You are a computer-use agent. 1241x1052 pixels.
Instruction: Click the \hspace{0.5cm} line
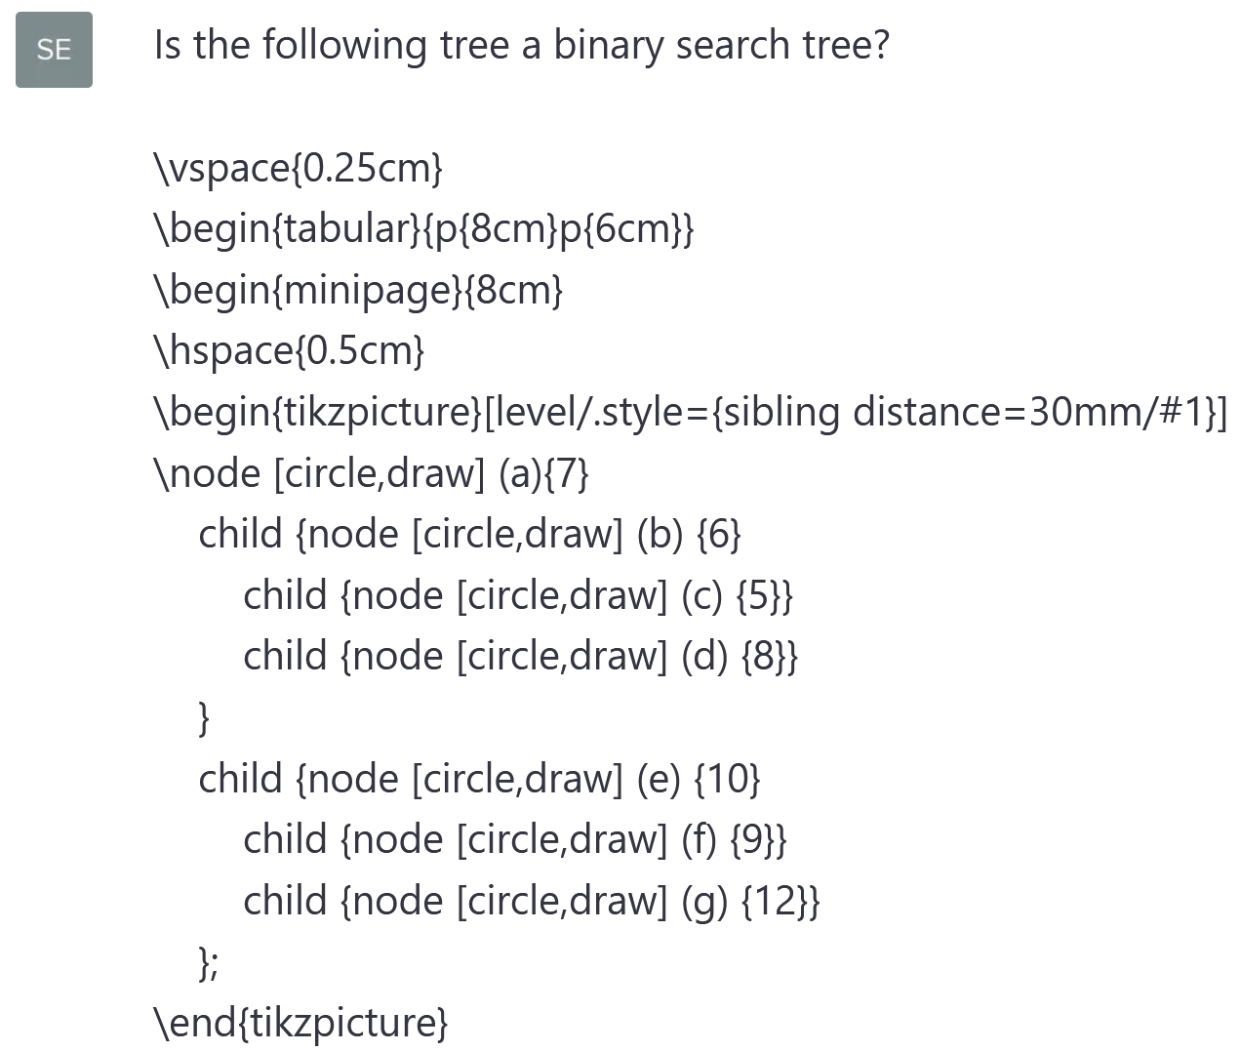[289, 350]
